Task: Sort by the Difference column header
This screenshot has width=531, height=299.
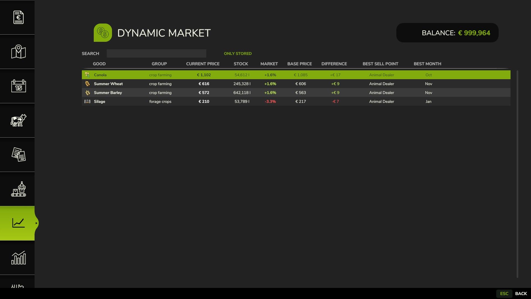Action: point(334,64)
